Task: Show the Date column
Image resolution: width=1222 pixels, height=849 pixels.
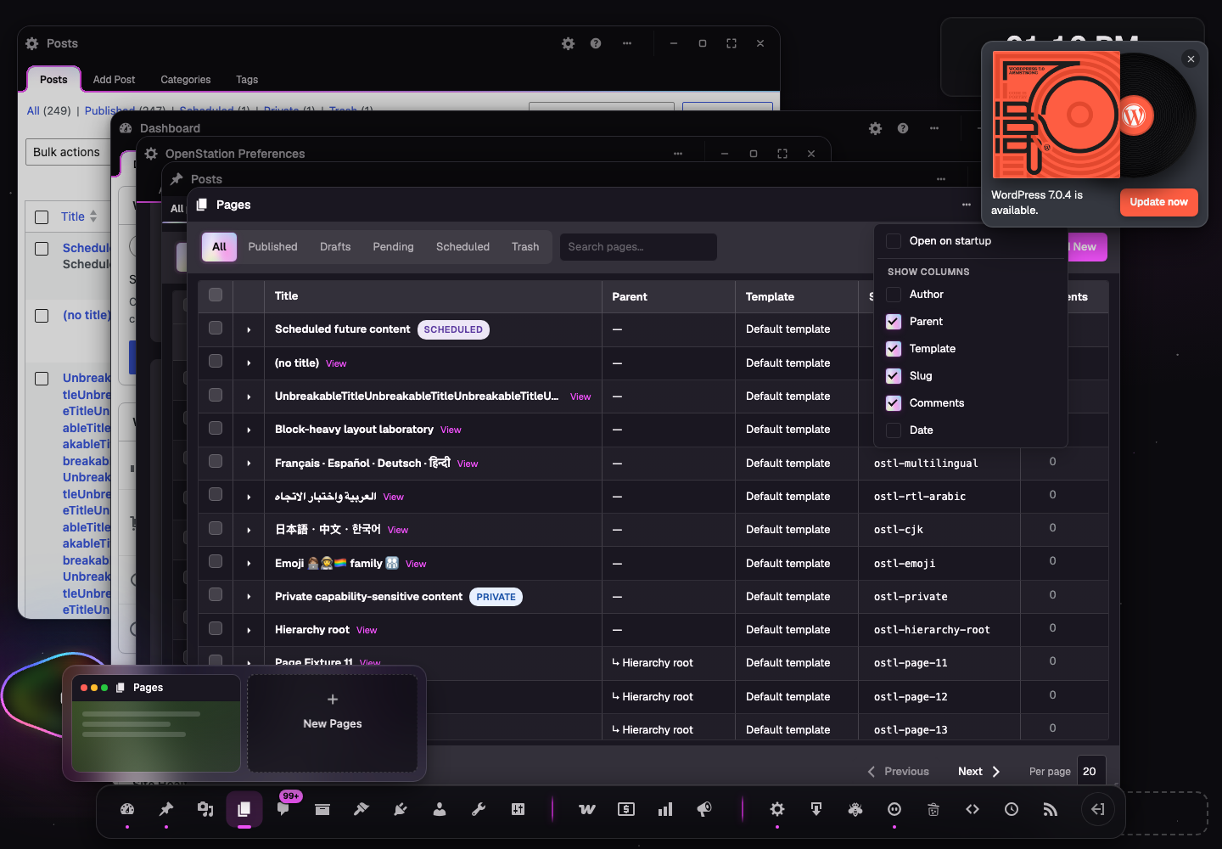Action: coord(894,430)
